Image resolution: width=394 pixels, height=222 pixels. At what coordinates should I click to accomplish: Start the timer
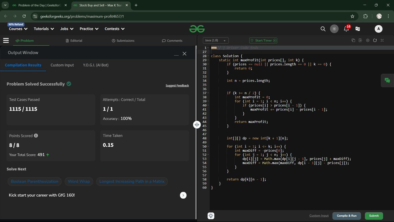(263, 40)
